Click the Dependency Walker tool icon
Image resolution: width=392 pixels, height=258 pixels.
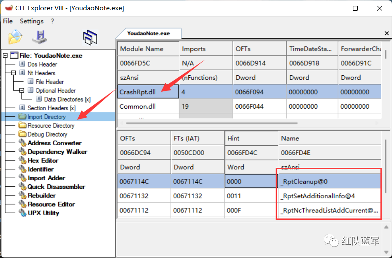pyautogui.click(x=23, y=151)
